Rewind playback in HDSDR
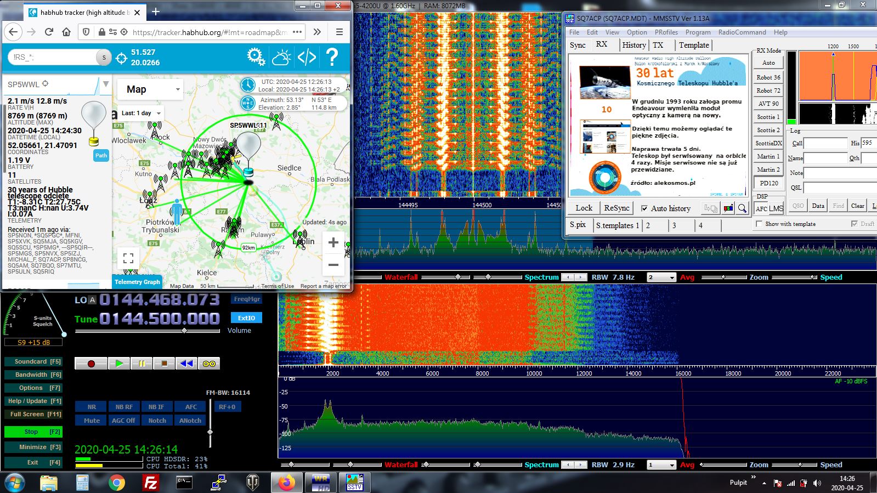Image resolution: width=877 pixels, height=493 pixels. (186, 363)
